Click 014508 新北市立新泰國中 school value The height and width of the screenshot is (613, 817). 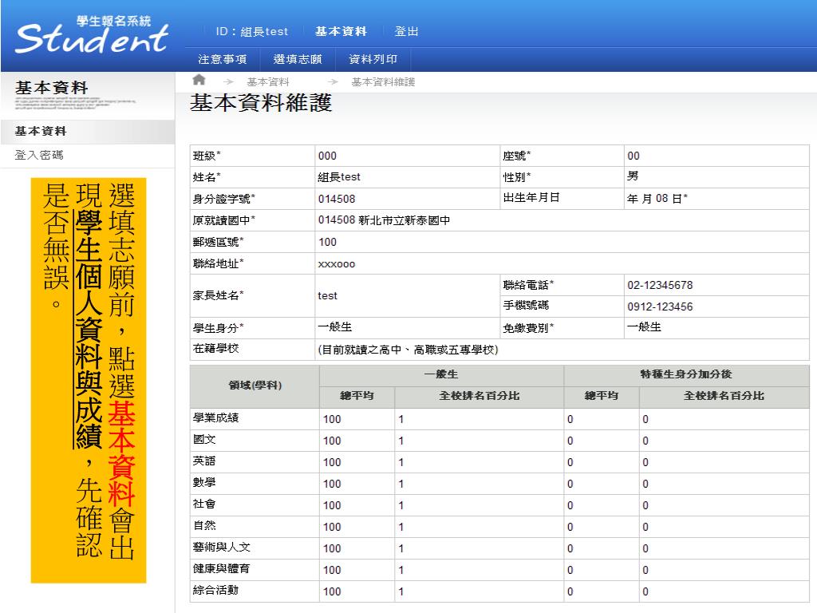tap(384, 220)
